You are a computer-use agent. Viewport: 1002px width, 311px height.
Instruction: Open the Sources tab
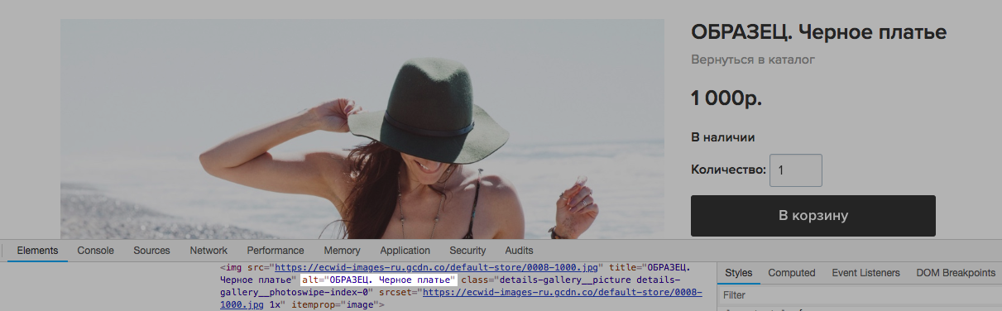(x=151, y=251)
